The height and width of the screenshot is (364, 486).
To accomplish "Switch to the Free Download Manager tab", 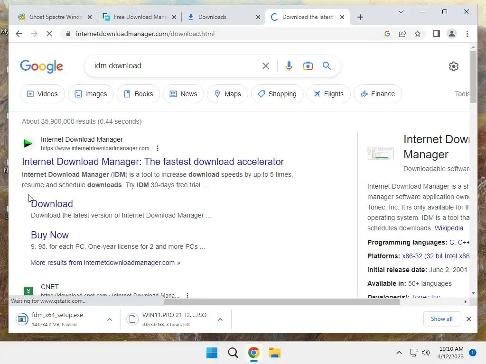I will 140,17.
